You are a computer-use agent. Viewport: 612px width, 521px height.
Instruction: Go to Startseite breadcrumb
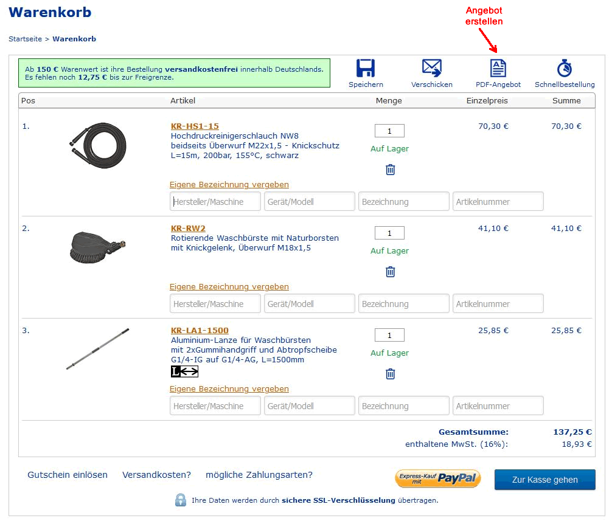click(x=25, y=39)
